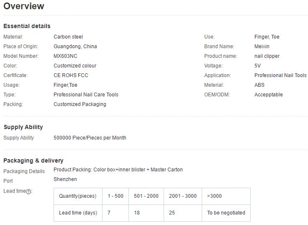This screenshot has width=308, height=225.
Task: Select the Guangdong, China origin value
Action: (x=75, y=47)
